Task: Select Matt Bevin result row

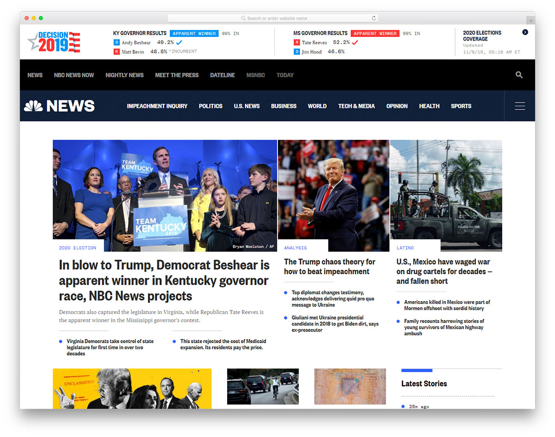Action: coord(155,52)
